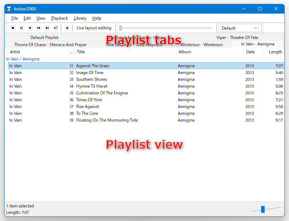Toggle Live layout editing
The image size is (289, 221).
coord(94,28)
